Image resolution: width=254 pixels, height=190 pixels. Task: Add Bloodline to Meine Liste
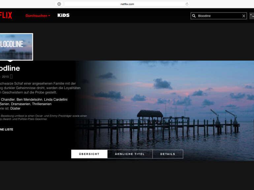(x=7, y=129)
